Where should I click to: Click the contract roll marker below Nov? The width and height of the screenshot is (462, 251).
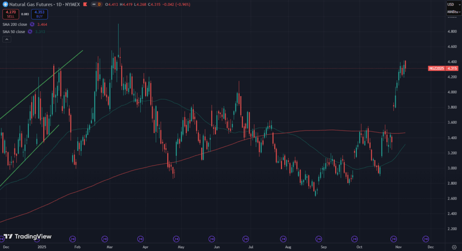(x=393, y=239)
